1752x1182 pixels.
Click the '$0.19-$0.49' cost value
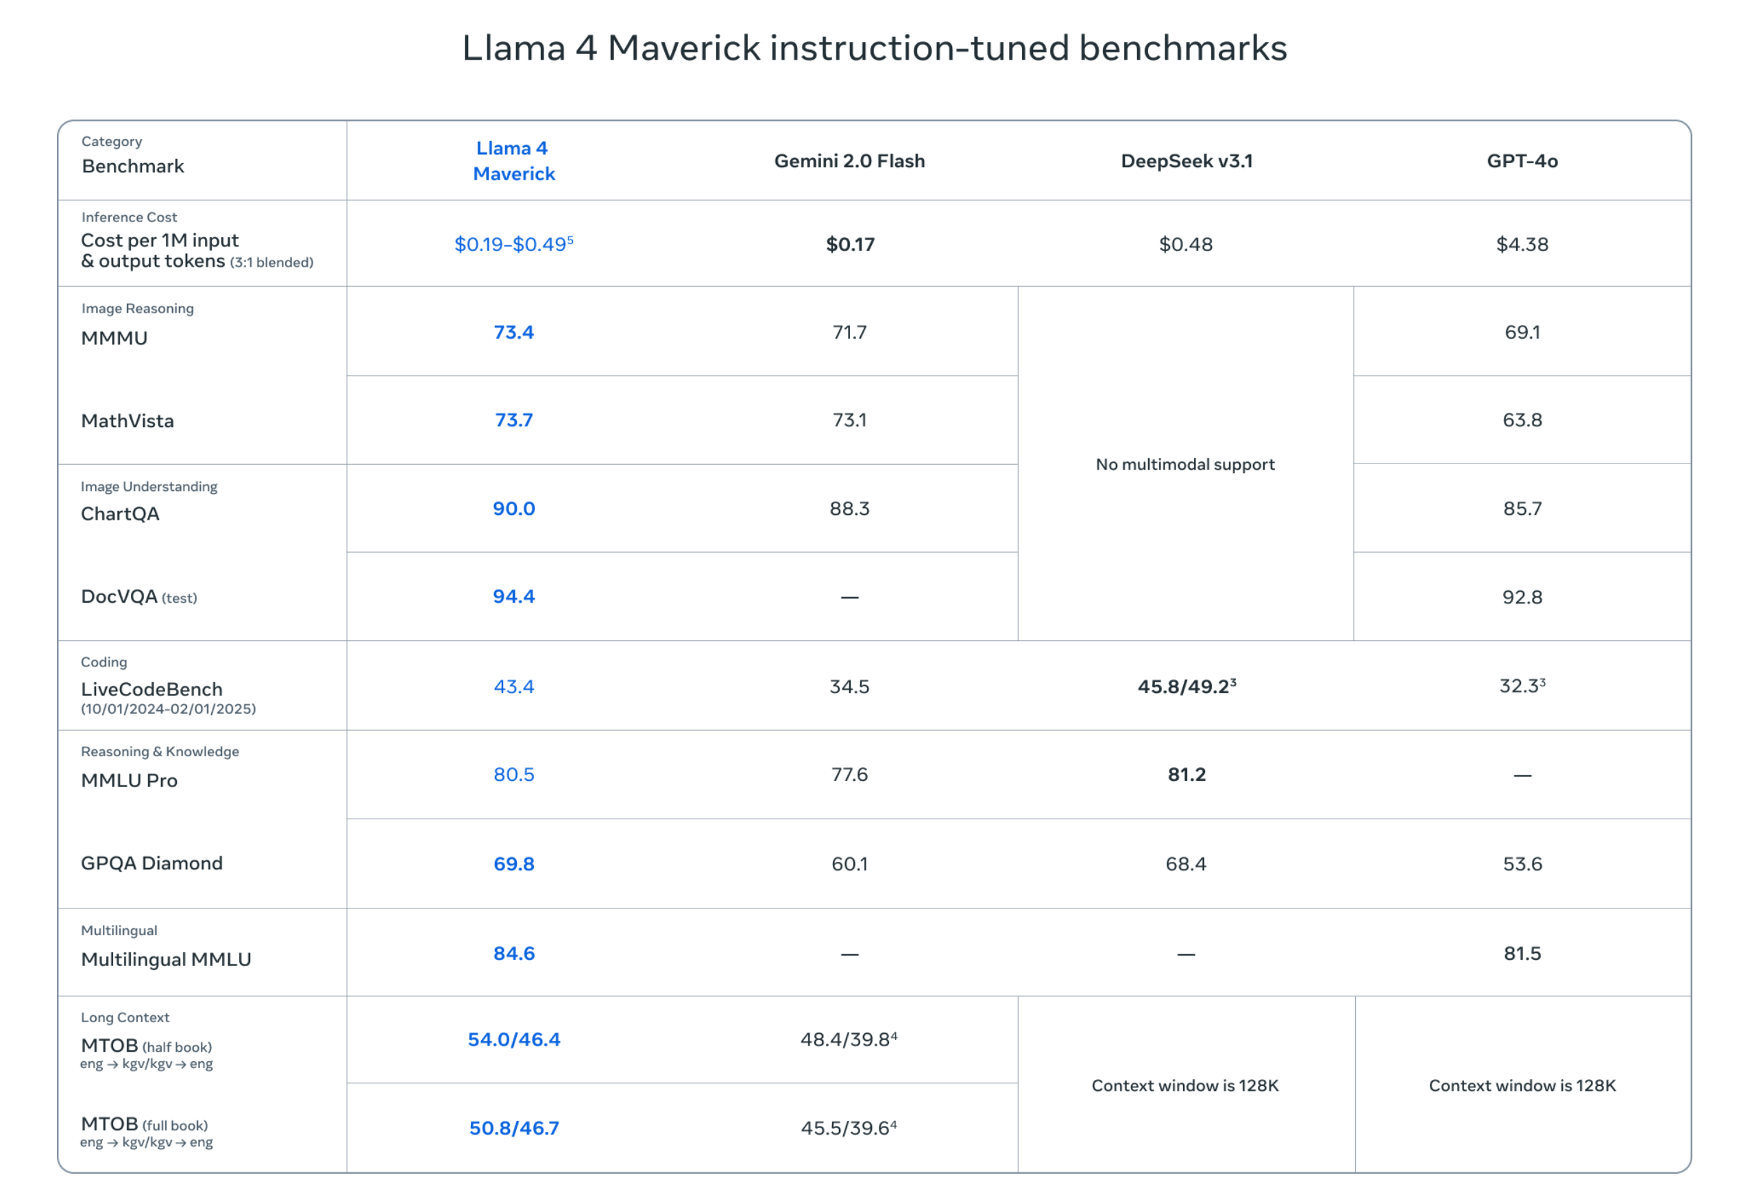[x=514, y=243]
